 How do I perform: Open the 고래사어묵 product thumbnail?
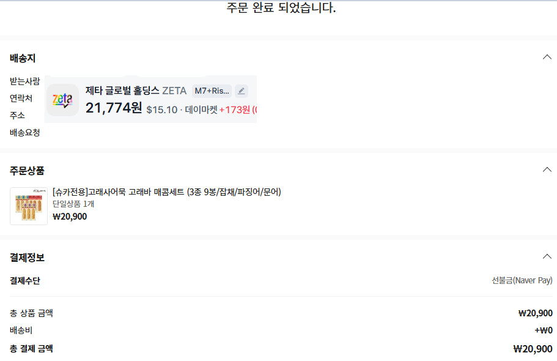28,206
